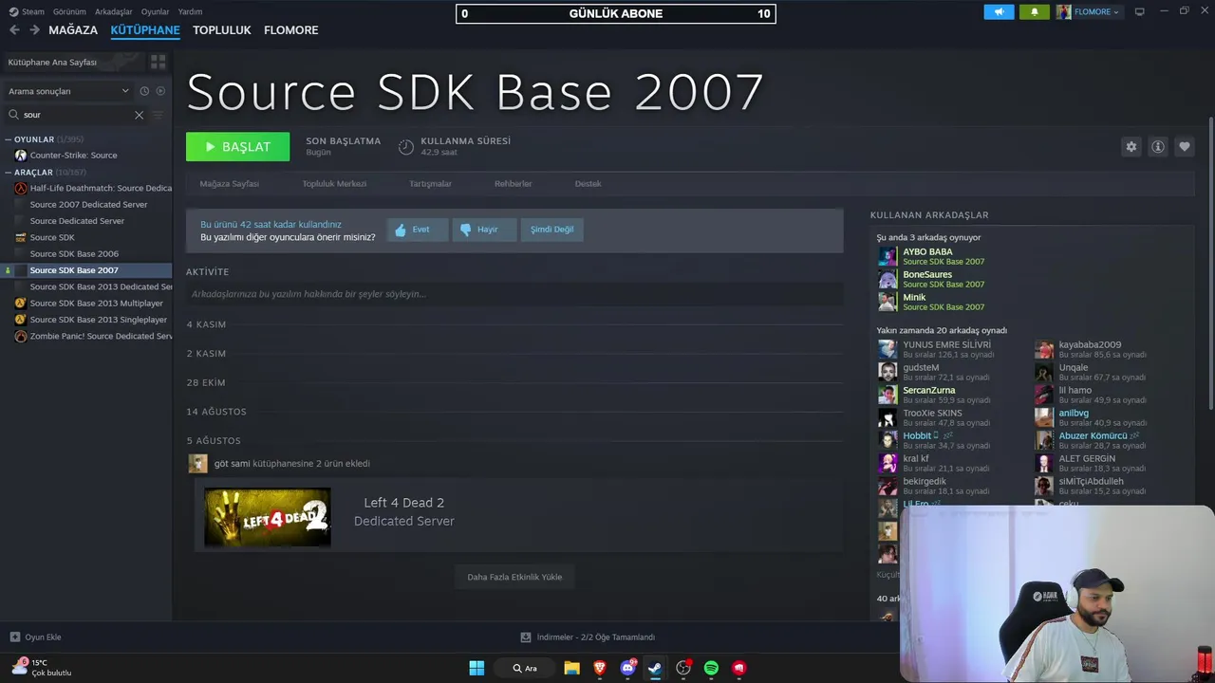Click the activity comment input field
Screen dimensions: 1215x683
click(x=514, y=294)
